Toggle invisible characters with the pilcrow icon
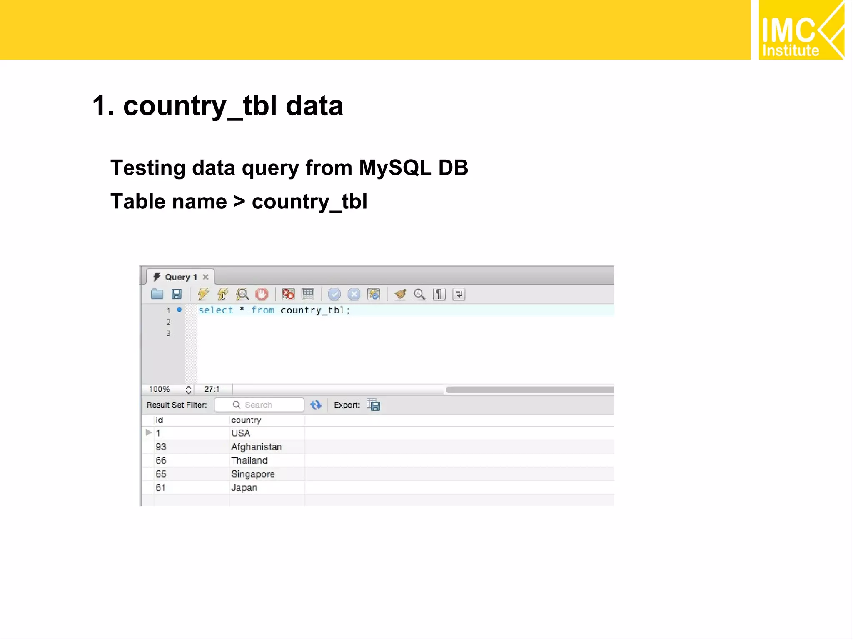The image size is (853, 640). 439,294
